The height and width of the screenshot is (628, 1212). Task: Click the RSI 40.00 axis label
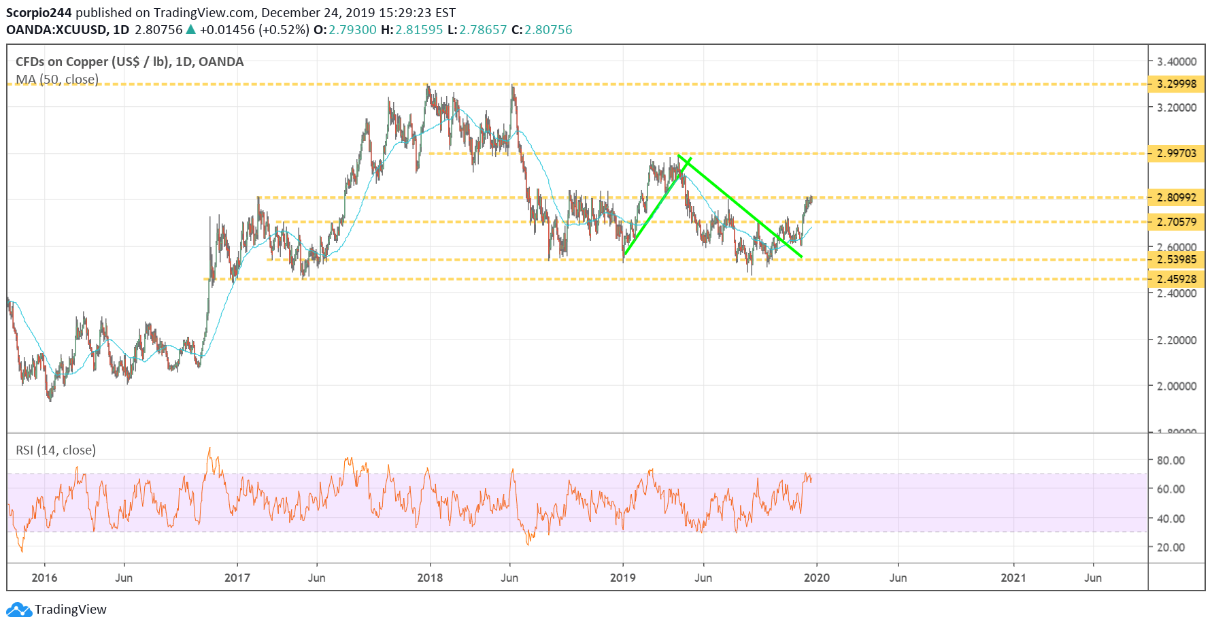pyautogui.click(x=1171, y=519)
